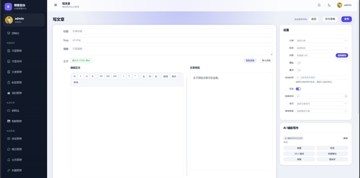The height and width of the screenshot is (178, 360).
Task: Apply bold with the B toolbar button
Action: [75, 76]
